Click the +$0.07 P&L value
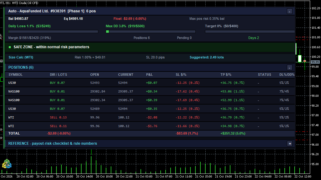Viewport: 321px width, 180px height. pyautogui.click(x=152, y=83)
